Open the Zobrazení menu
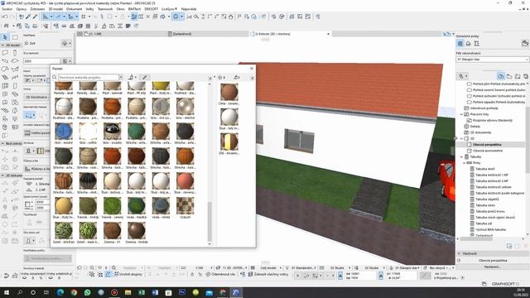The image size is (530, 298). tap(37, 9)
